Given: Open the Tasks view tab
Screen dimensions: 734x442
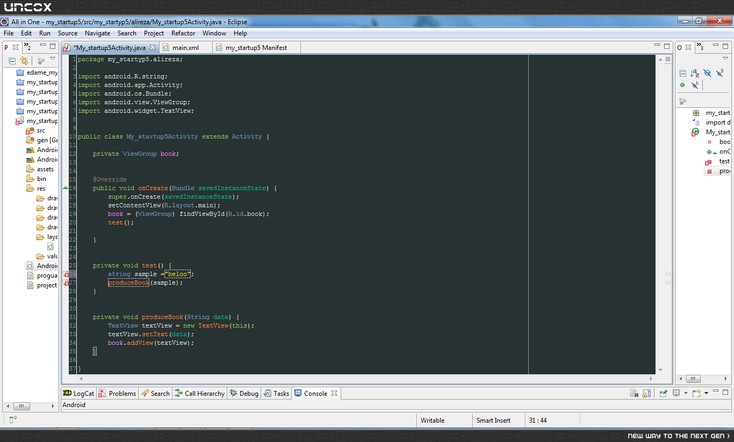Looking at the screenshot, I should click(277, 394).
